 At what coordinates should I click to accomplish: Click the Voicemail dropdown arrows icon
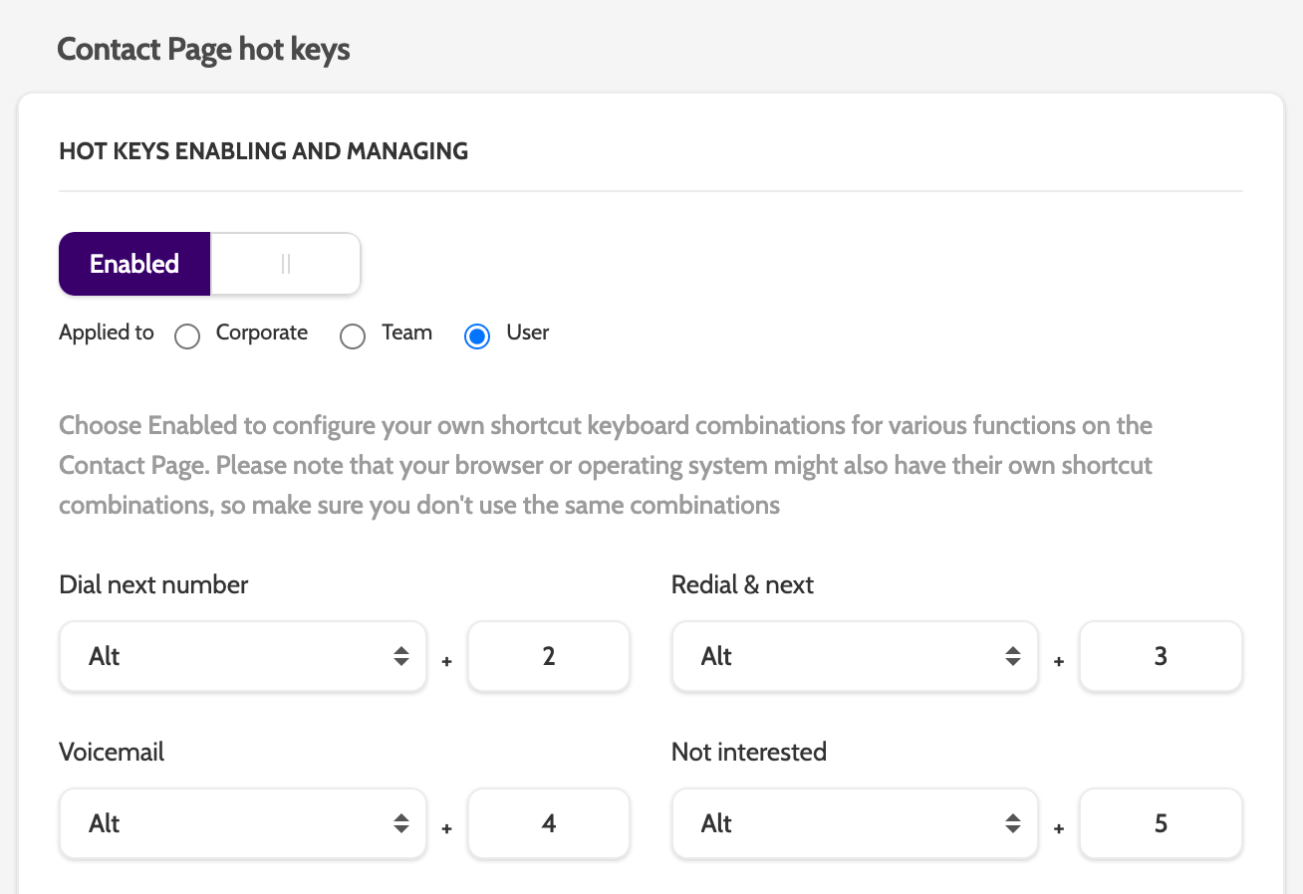coord(401,824)
